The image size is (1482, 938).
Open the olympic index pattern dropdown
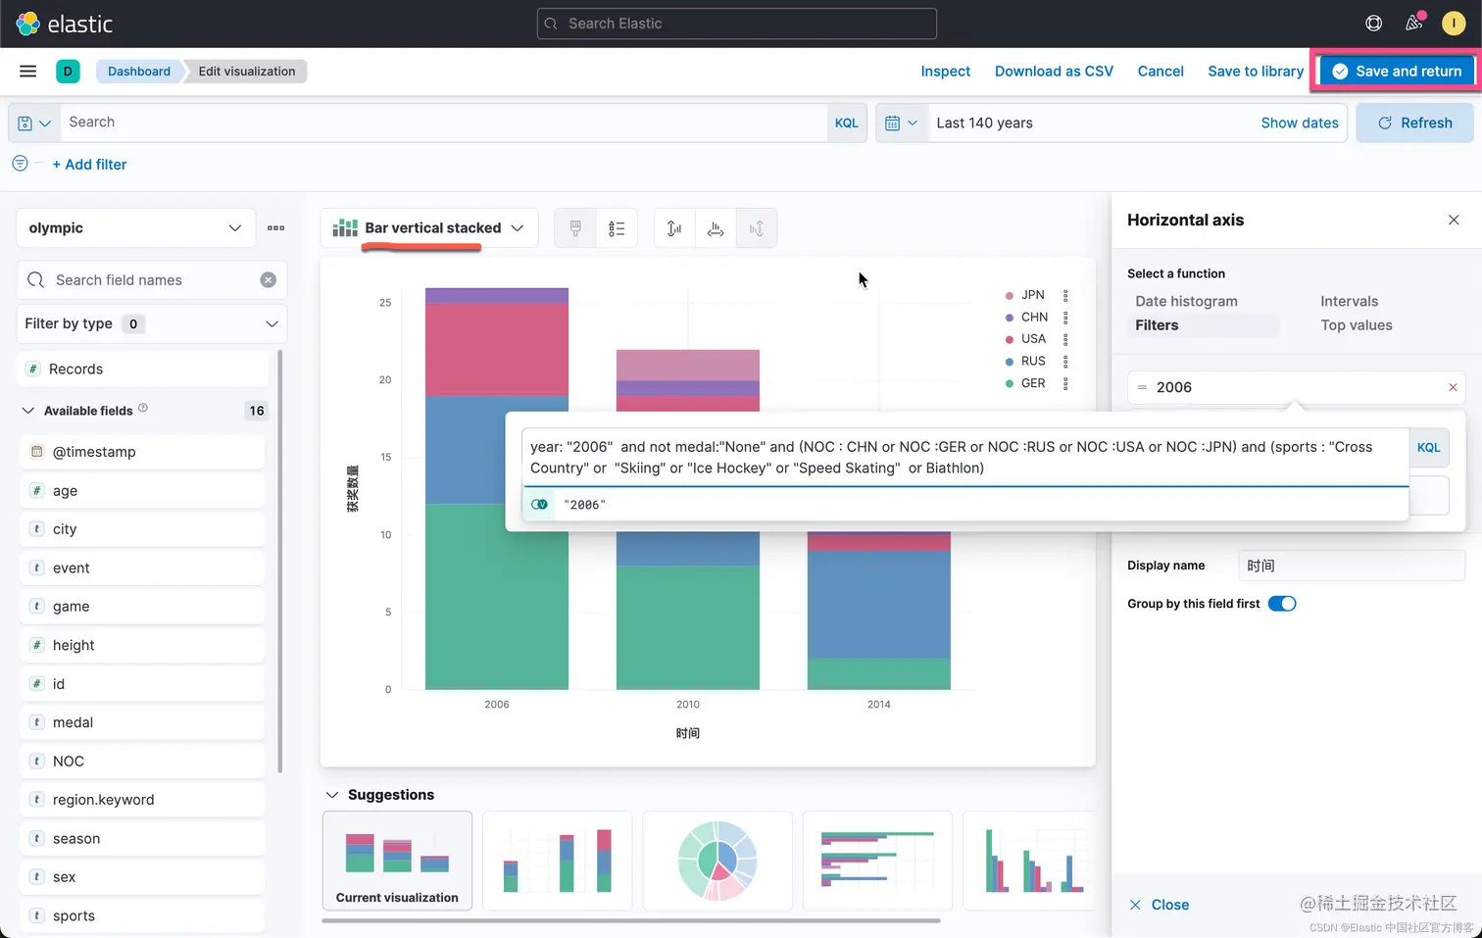(x=135, y=227)
